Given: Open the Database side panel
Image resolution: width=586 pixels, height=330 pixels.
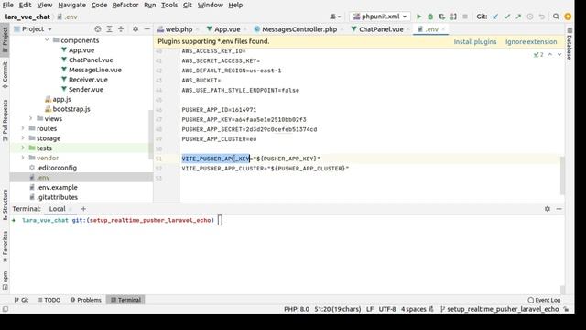Looking at the screenshot, I should coord(570,44).
